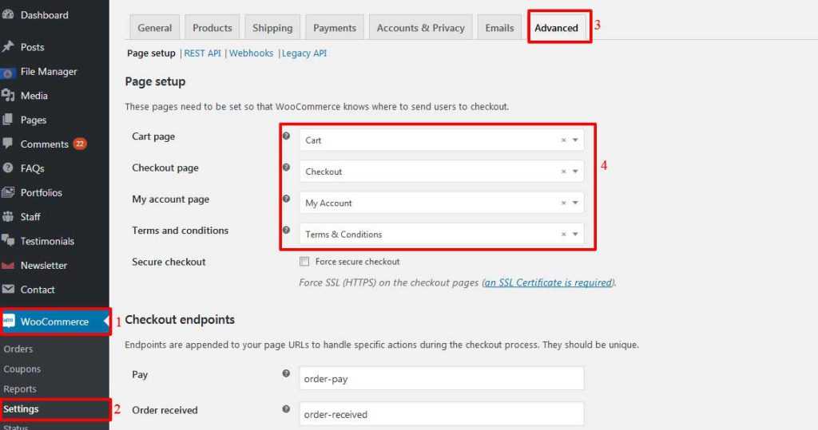Click the Pay endpoint input field
818x430 pixels.
pos(441,378)
